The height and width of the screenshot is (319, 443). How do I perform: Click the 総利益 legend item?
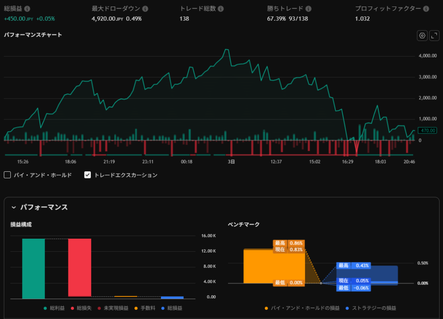point(55,308)
